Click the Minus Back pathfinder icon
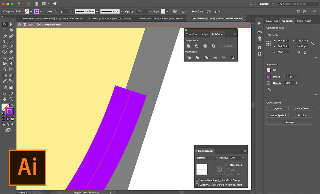Screen dimensions: 320x194 coord(232,57)
